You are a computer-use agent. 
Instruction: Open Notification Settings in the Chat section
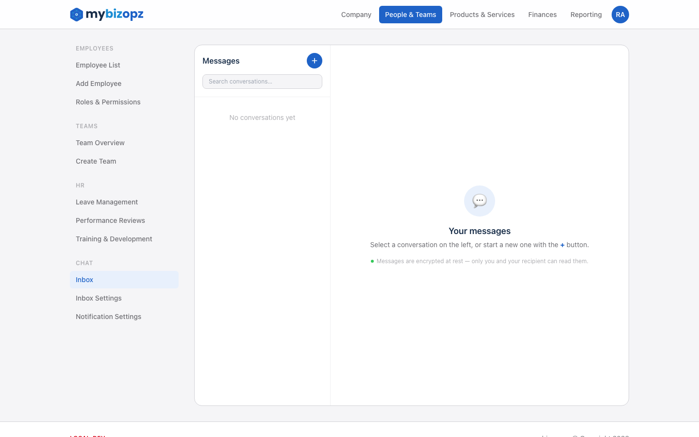pyautogui.click(x=108, y=317)
